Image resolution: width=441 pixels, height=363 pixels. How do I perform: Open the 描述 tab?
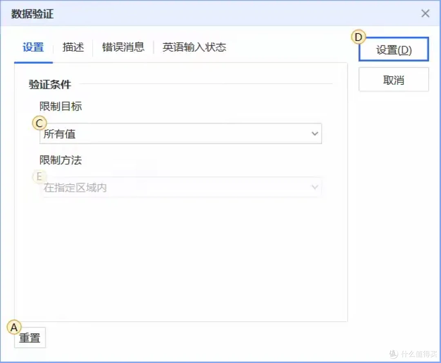point(73,47)
